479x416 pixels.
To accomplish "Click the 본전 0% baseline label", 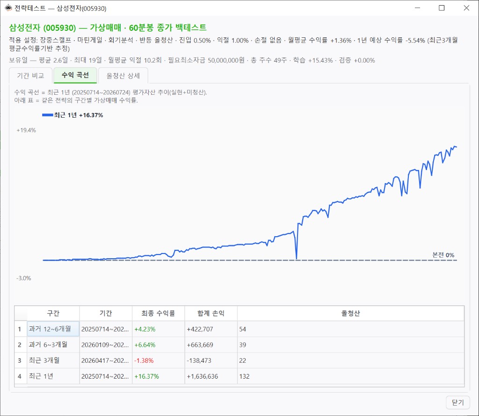I will (x=443, y=255).
